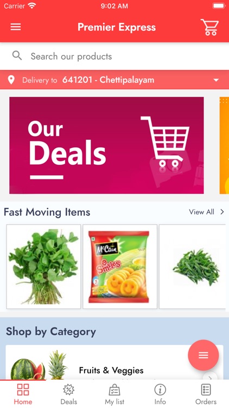This screenshot has height=408, width=229.
Task: Click the Search our products field
Action: pyautogui.click(x=114, y=56)
